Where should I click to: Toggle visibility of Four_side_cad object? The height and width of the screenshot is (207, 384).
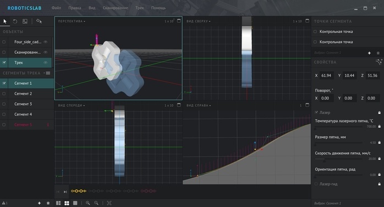[46, 42]
